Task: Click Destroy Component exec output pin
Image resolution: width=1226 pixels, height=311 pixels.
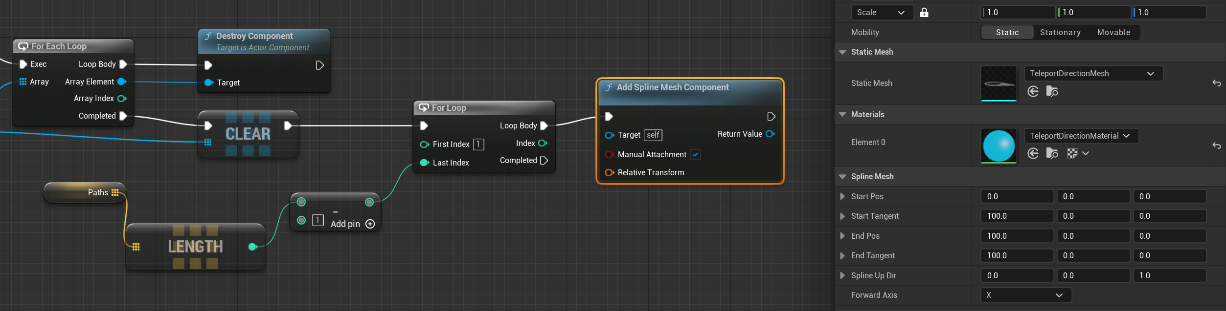Action: click(x=319, y=65)
